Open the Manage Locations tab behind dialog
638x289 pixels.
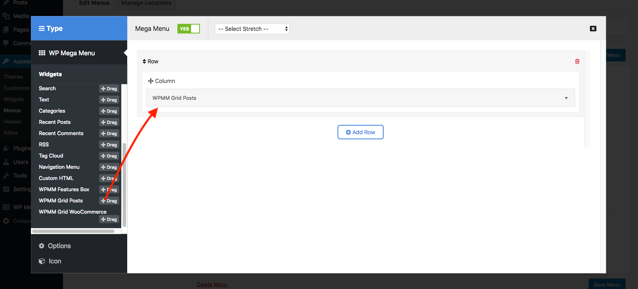click(146, 3)
